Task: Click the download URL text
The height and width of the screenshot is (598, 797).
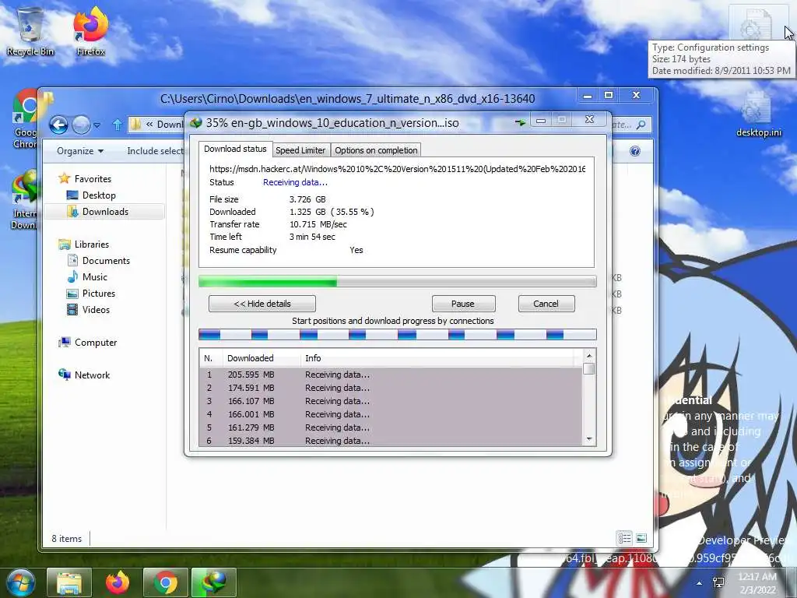Action: pyautogui.click(x=398, y=169)
